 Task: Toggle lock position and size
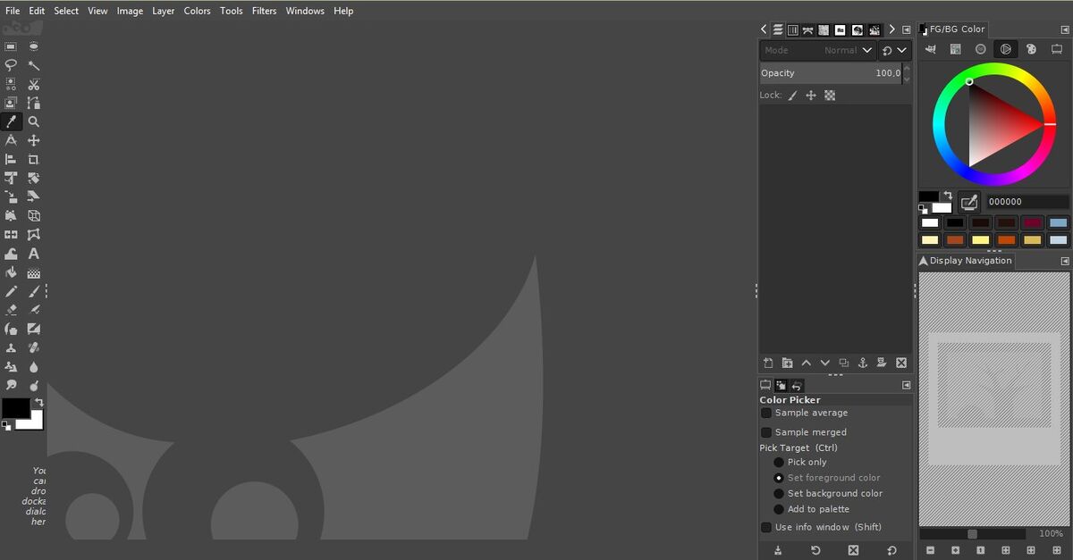[811, 96]
